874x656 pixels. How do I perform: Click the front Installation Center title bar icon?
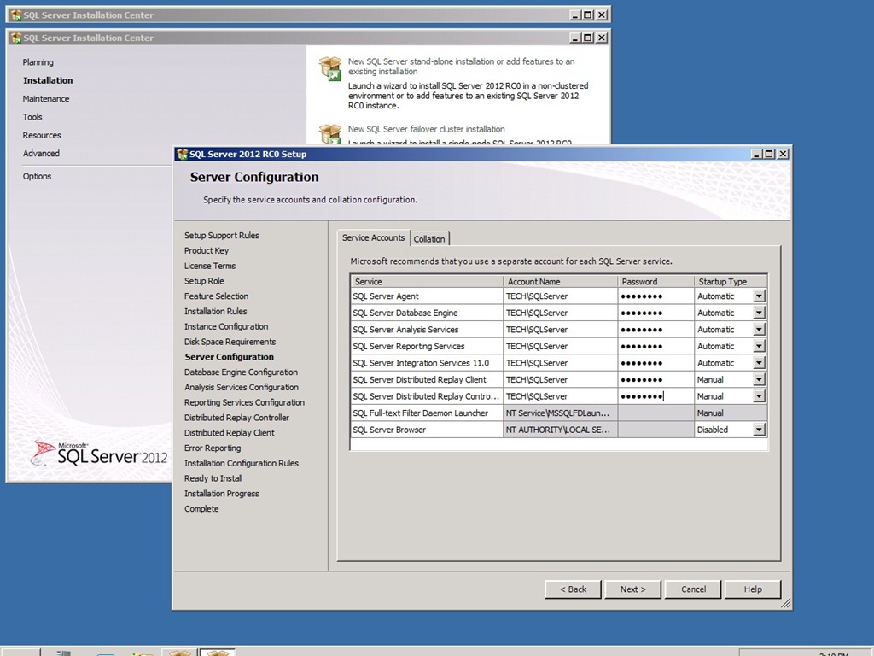coord(16,38)
